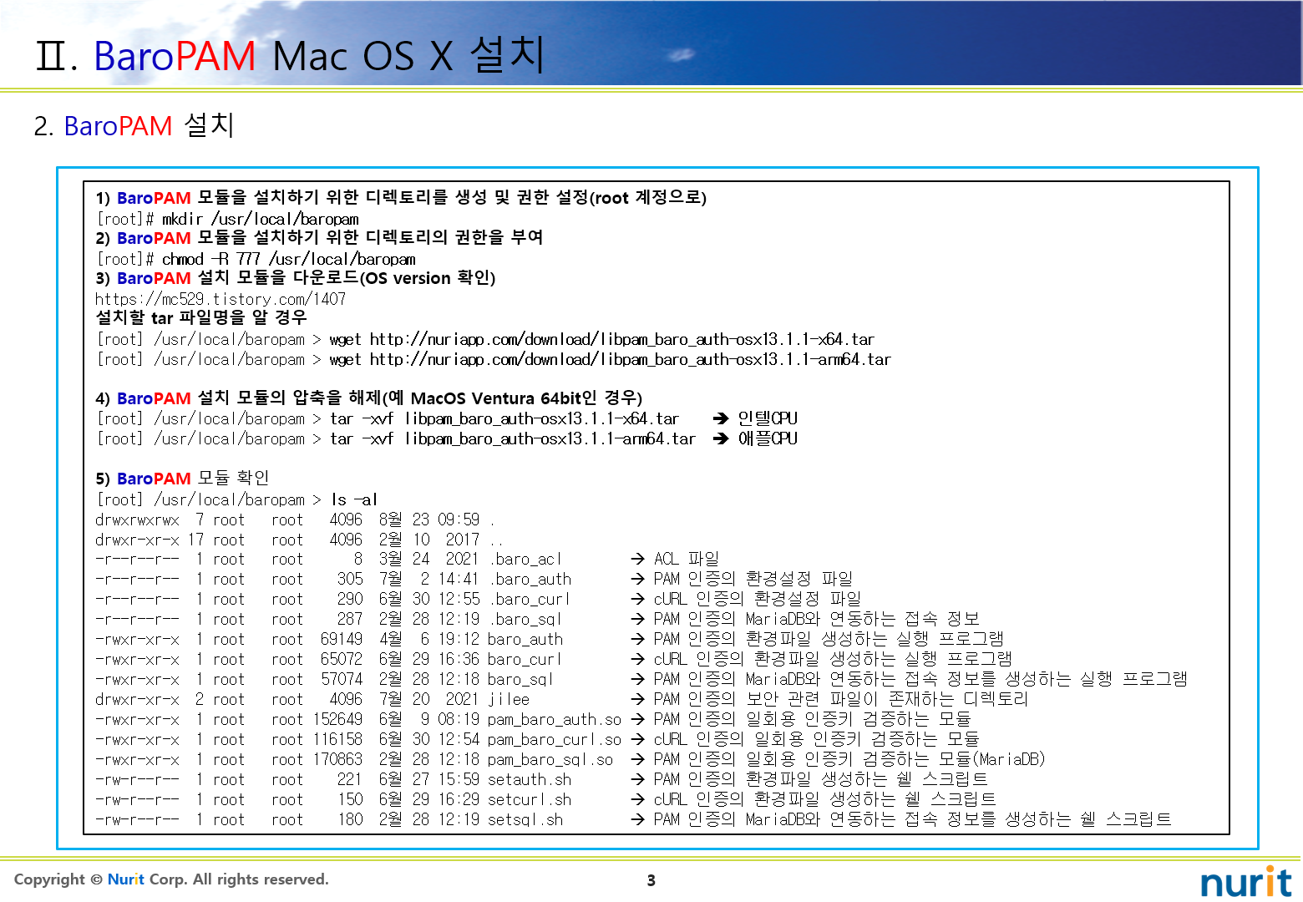1303x902 pixels.
Task: Click the 'pam_baro_curl.so' file name
Action: [555, 739]
